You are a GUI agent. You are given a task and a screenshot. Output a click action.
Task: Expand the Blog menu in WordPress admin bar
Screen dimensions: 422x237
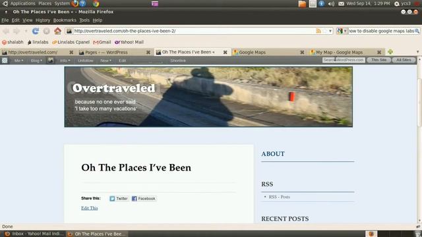(x=36, y=61)
